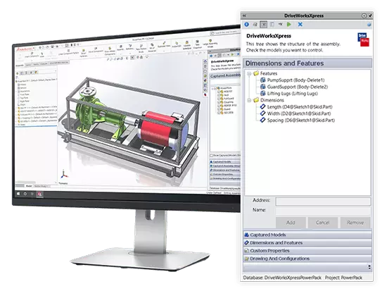387x291 pixels.
Task: Click the pin icon in DriveWorksXpress title bar
Action: pyautogui.click(x=370, y=16)
